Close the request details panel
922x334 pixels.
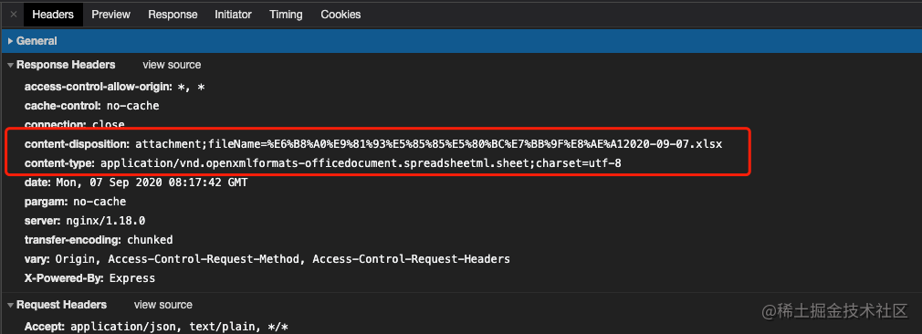pos(13,14)
